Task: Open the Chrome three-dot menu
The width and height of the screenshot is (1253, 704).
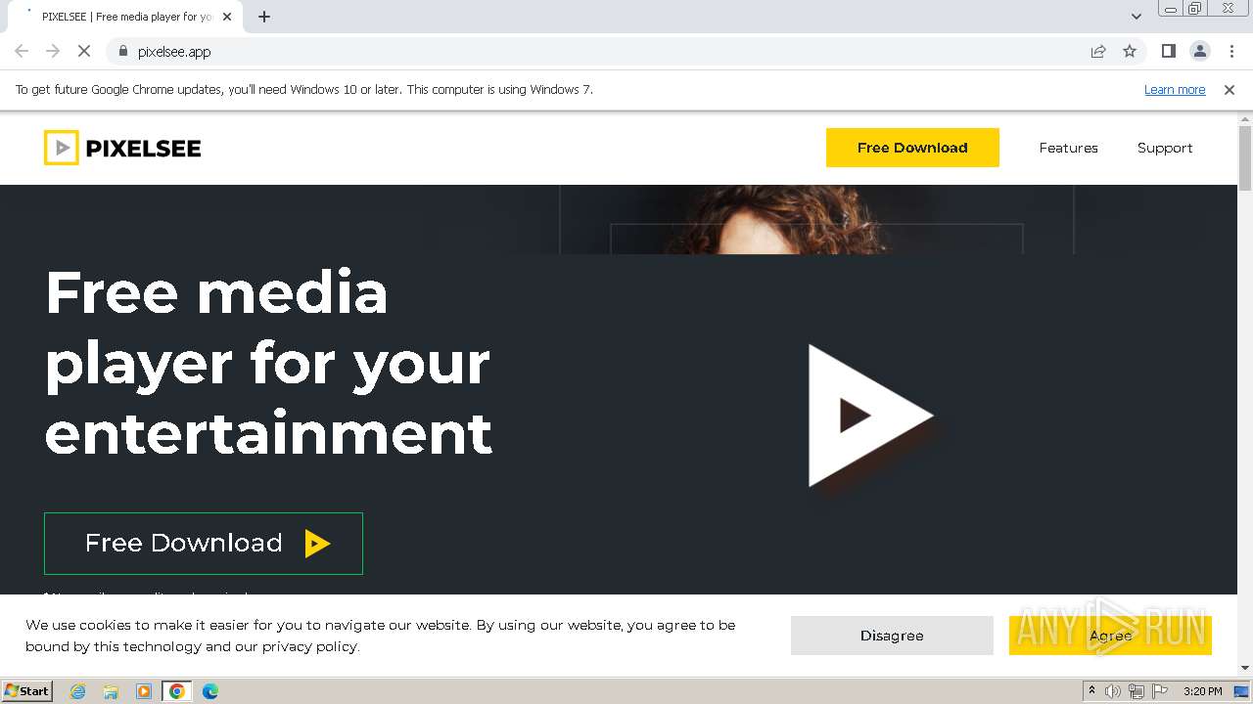Action: [x=1231, y=52]
